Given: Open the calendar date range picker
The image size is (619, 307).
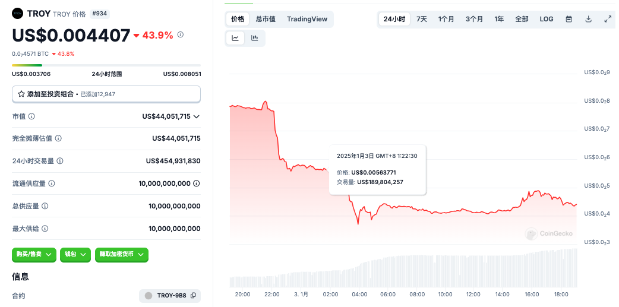Looking at the screenshot, I should [569, 19].
